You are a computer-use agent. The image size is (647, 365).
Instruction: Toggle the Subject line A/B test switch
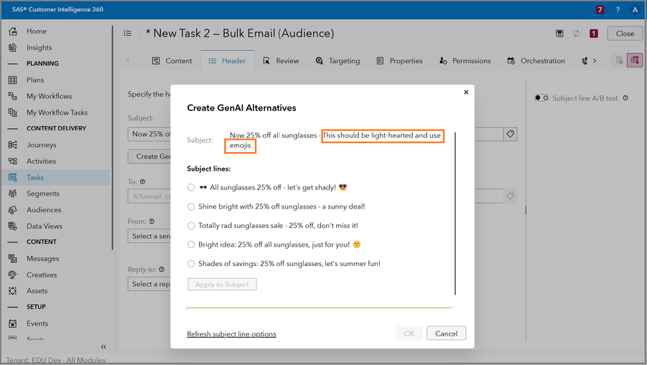coord(541,98)
